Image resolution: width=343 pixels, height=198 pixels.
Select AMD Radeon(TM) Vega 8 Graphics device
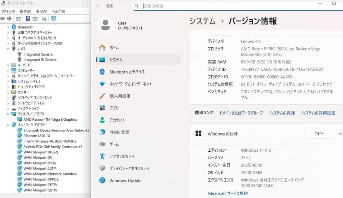(x=50, y=119)
